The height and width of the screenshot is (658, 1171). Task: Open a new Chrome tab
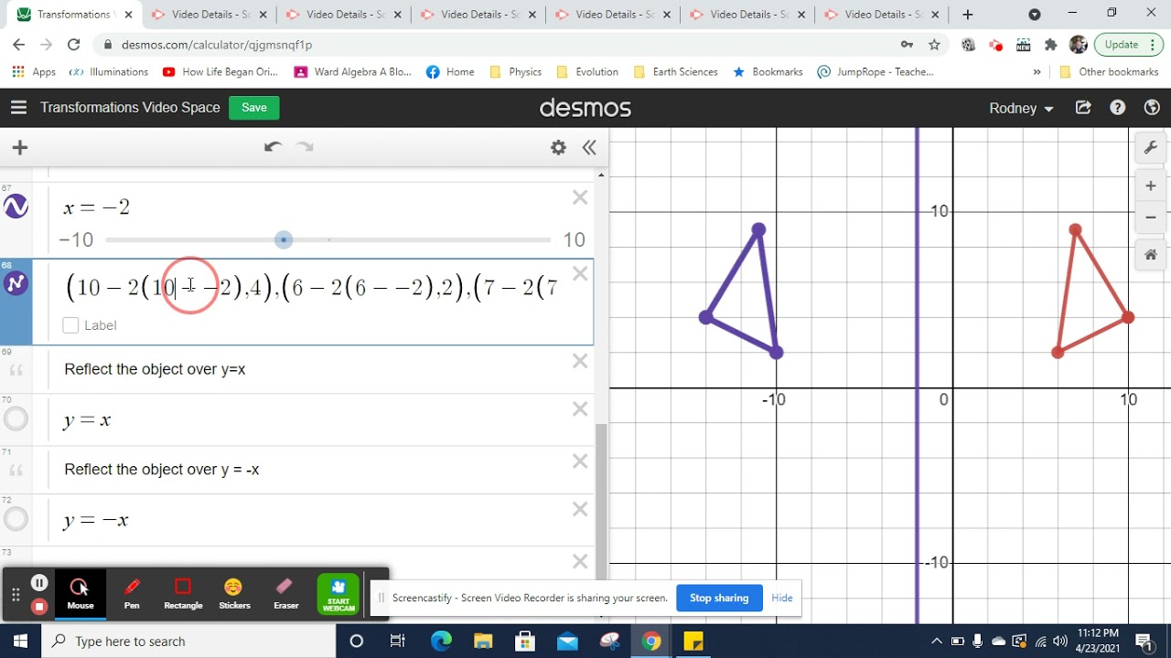coord(968,15)
